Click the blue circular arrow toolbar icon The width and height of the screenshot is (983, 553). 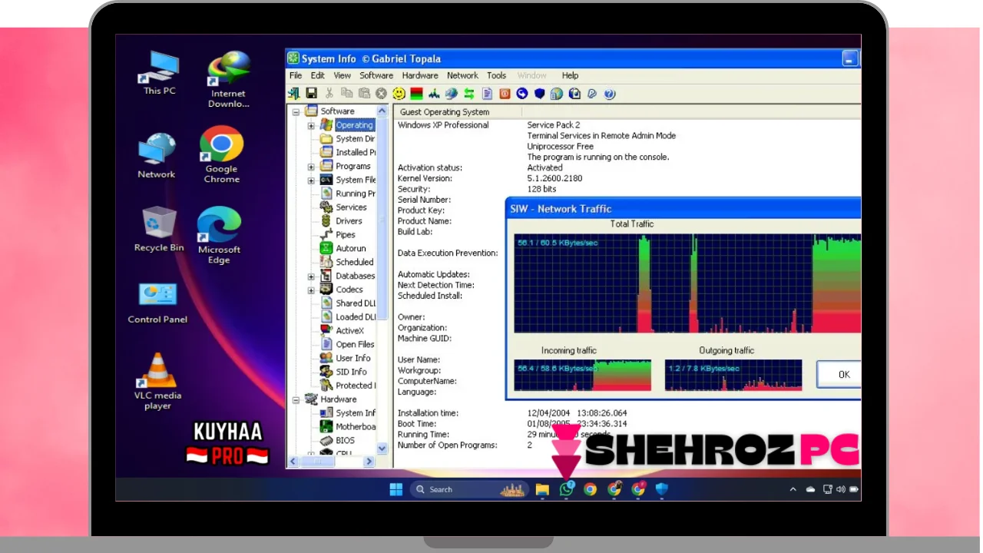pos(522,94)
